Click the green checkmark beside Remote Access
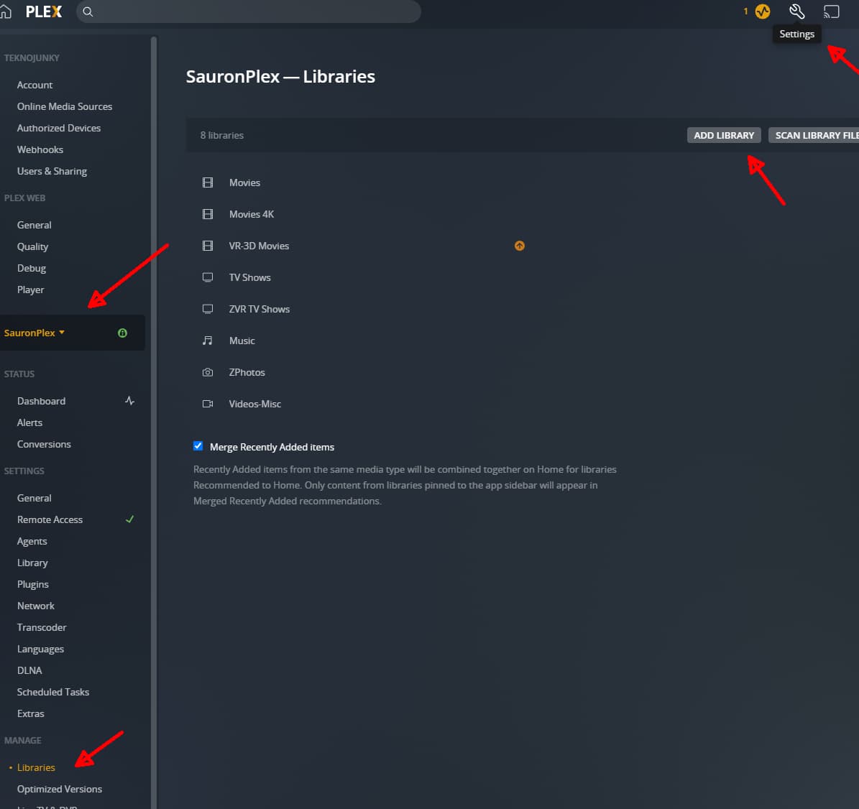 [130, 519]
